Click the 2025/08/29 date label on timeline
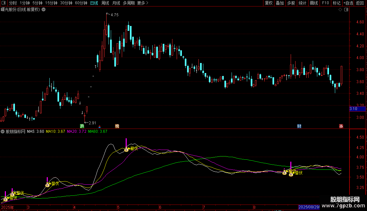The height and width of the screenshot is (211, 367). pos(309,207)
